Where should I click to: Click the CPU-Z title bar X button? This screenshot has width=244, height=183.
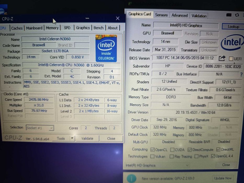118,19
